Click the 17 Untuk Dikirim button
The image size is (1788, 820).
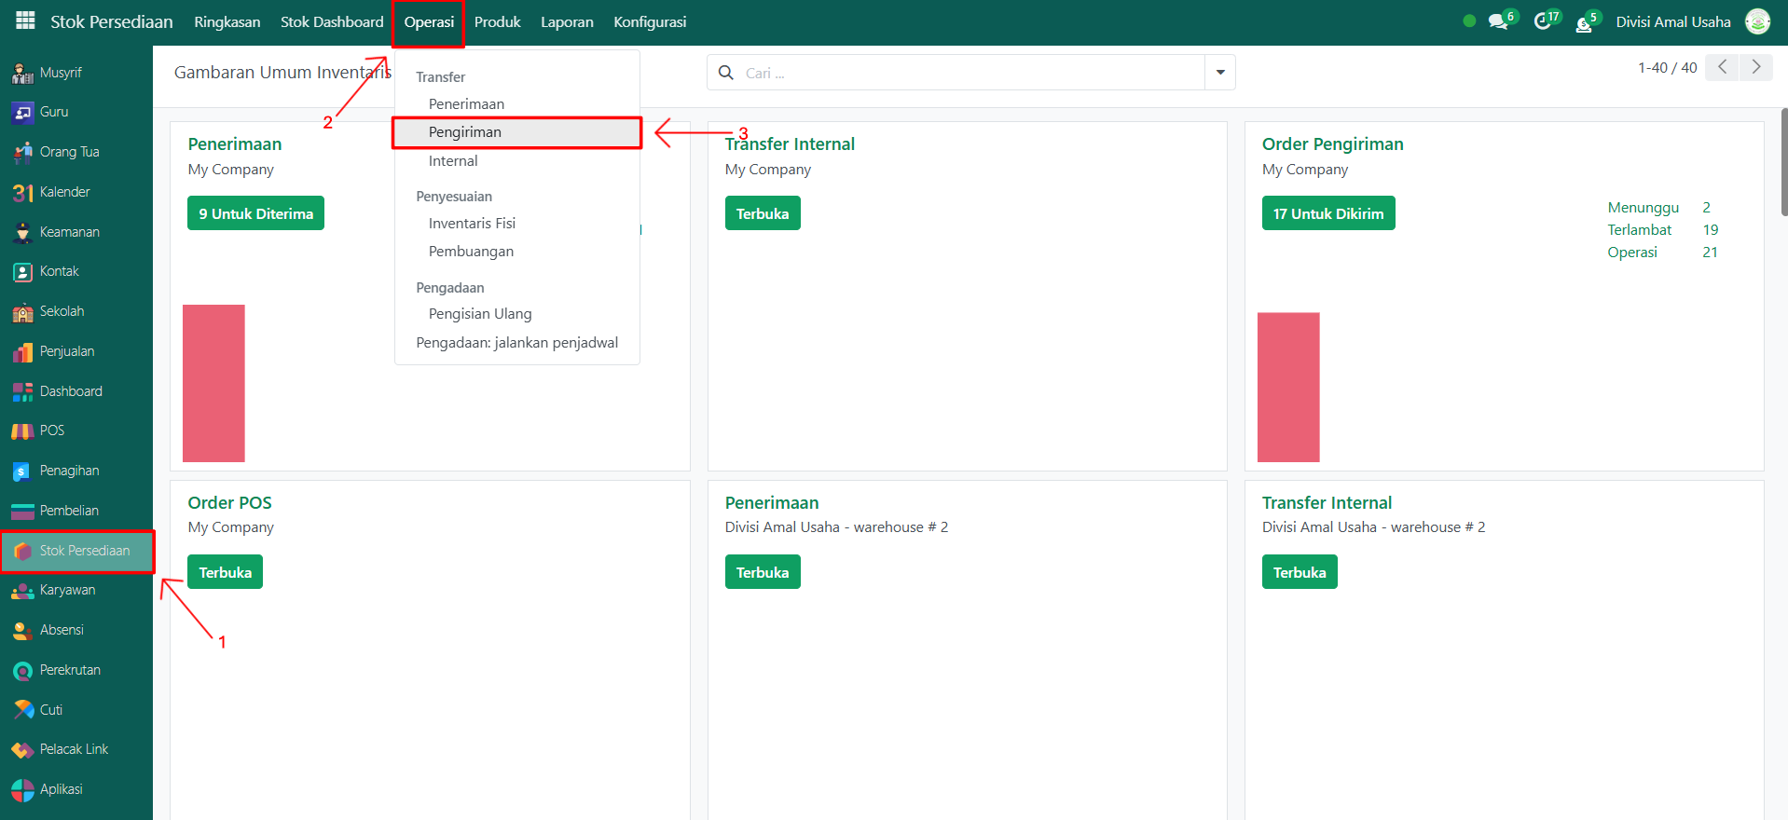pyautogui.click(x=1327, y=213)
